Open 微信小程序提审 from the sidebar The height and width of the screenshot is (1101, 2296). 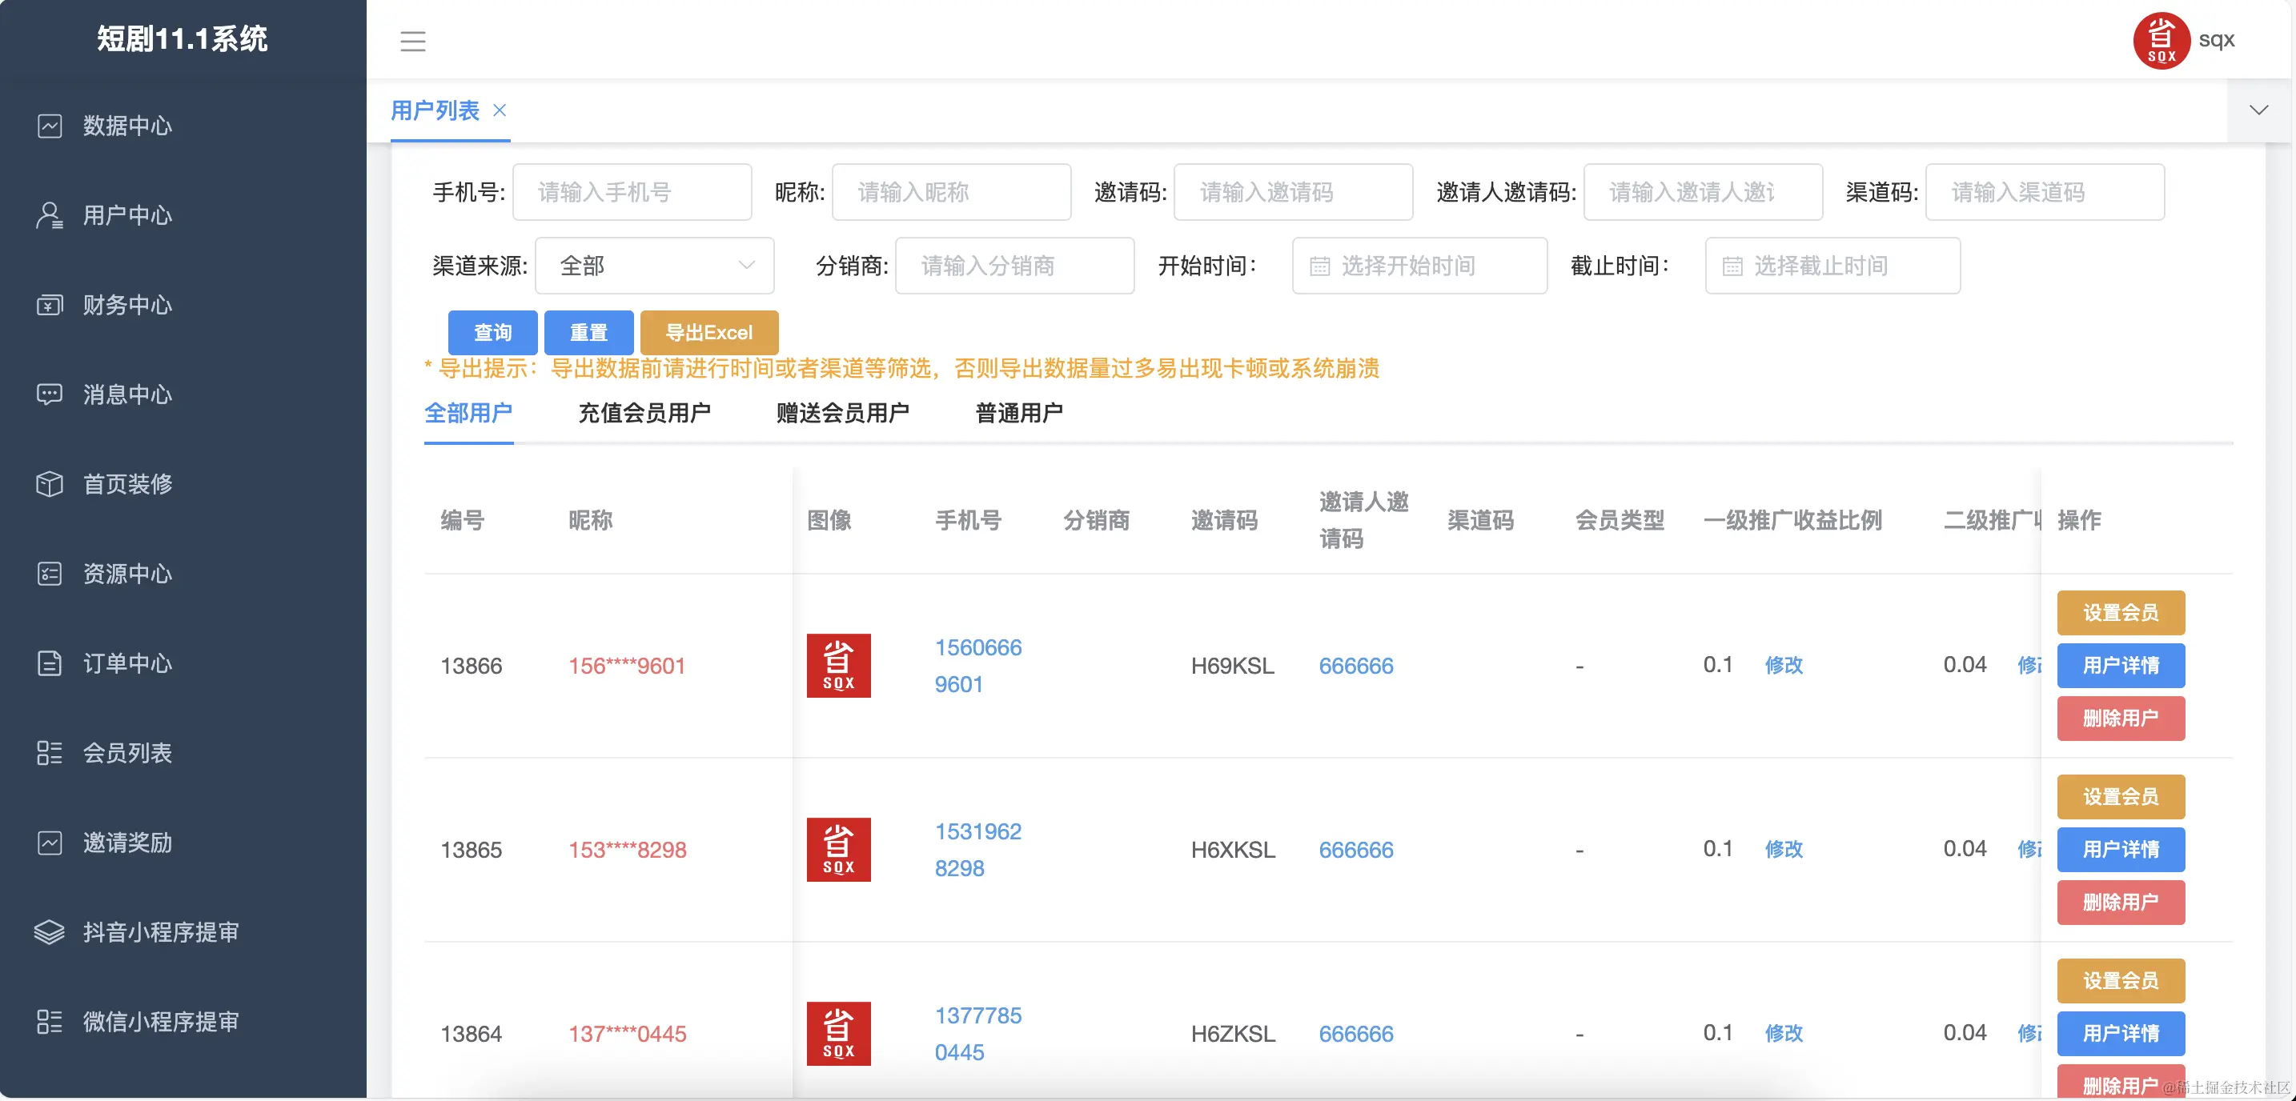tap(159, 1021)
